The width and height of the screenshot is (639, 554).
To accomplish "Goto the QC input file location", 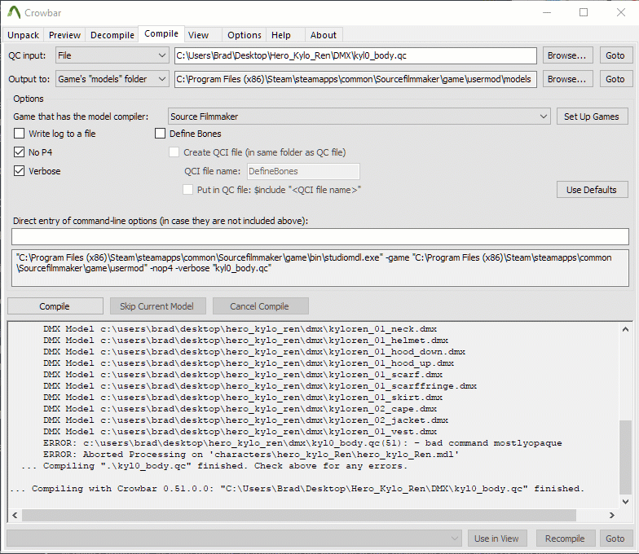I will [615, 55].
